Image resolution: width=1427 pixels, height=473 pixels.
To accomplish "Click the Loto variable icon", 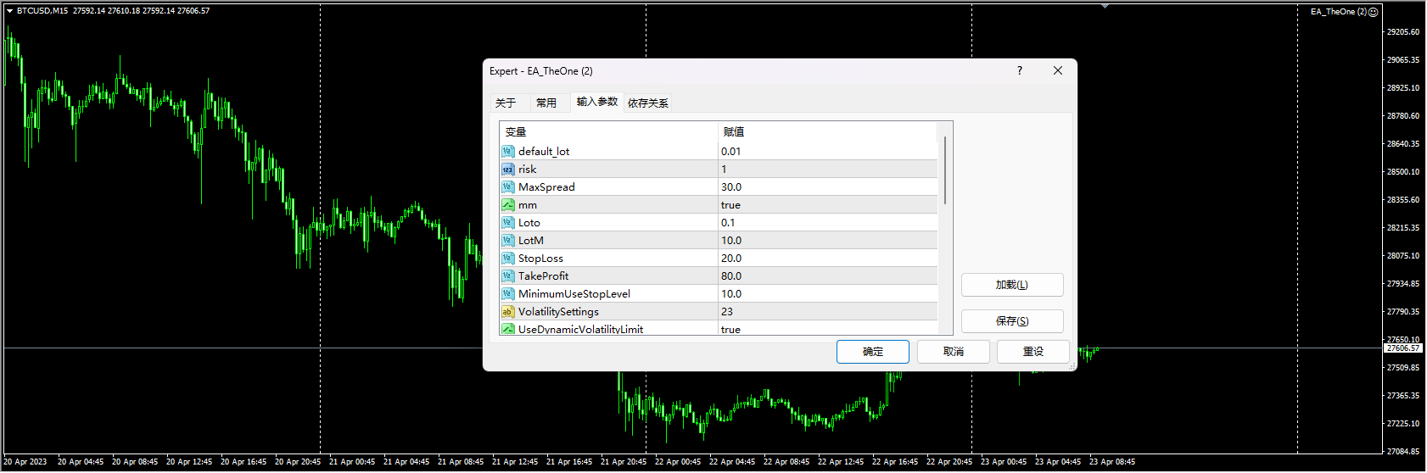I will click(508, 223).
